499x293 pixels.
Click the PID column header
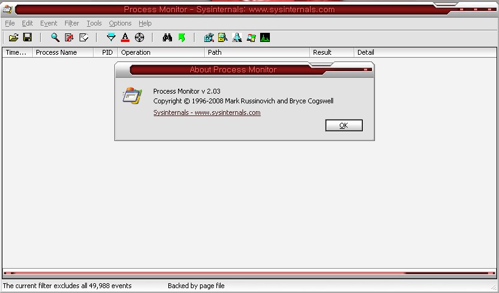click(x=106, y=52)
